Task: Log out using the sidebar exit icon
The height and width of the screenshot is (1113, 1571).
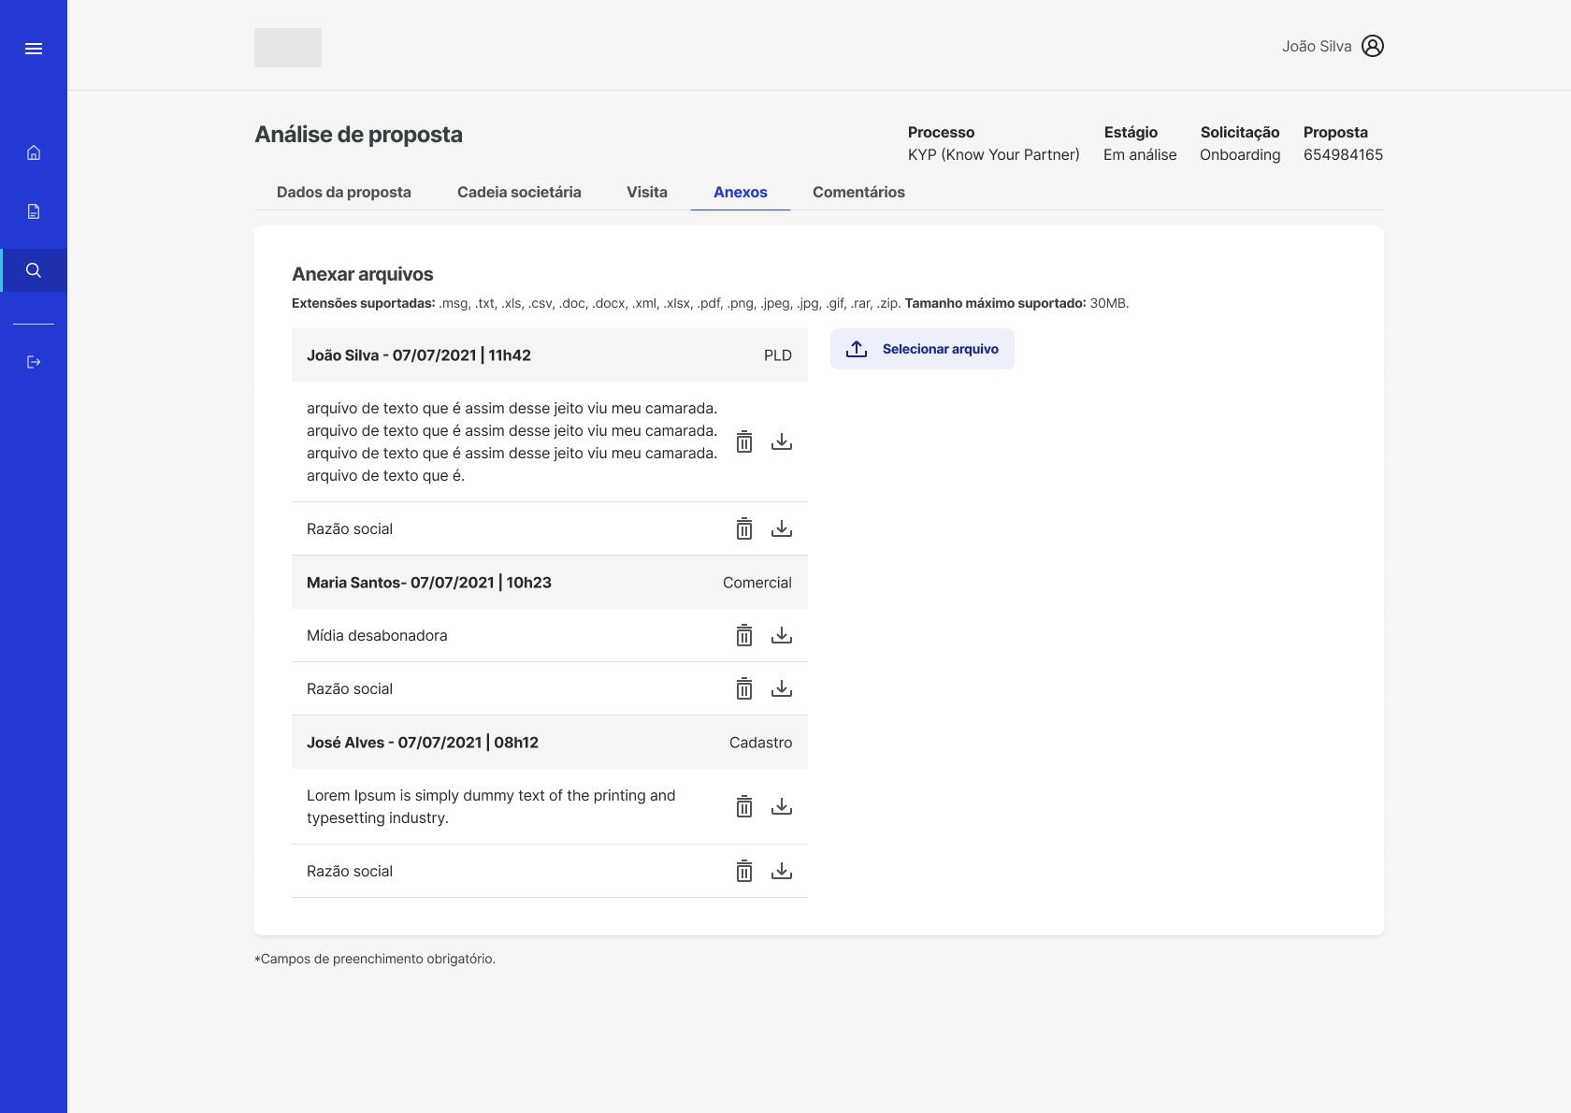Action: tap(34, 362)
